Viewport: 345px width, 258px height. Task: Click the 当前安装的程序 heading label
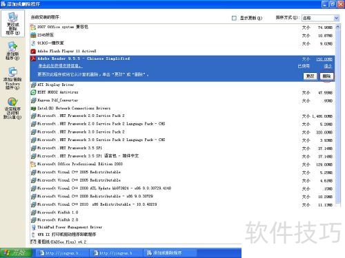tap(46, 17)
